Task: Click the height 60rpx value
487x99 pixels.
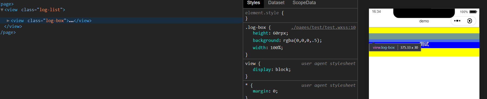Action: point(280,33)
